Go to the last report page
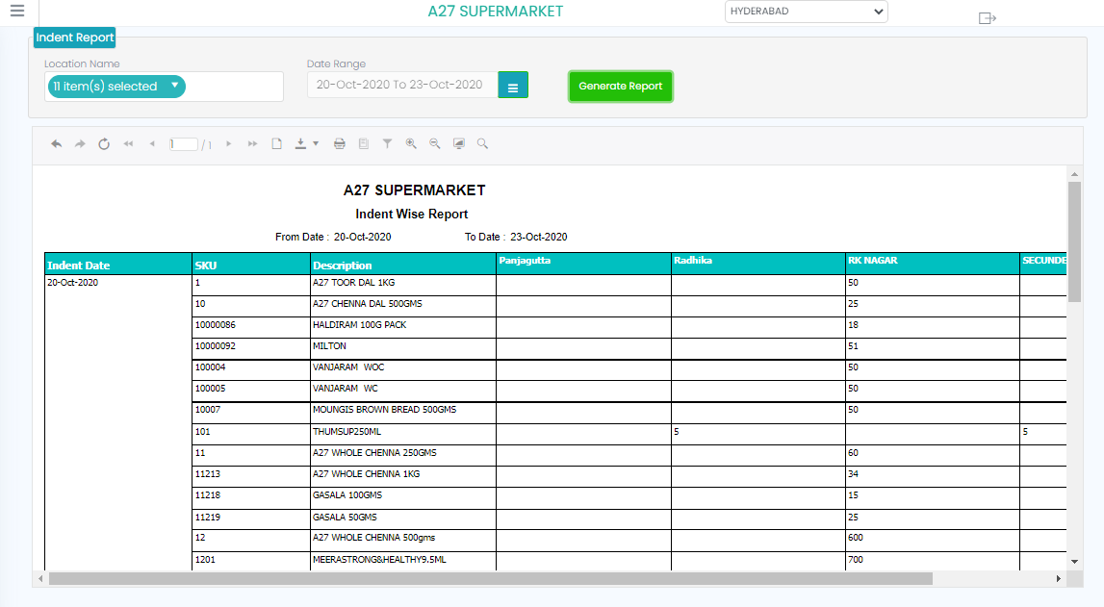Screen dimensions: 1104x607 click(x=252, y=144)
